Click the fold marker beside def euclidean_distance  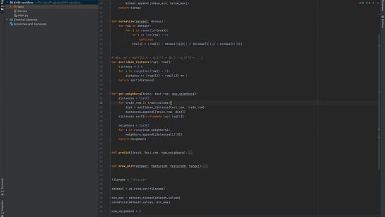point(110,62)
